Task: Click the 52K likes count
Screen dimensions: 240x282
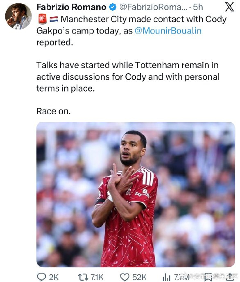Action: tap(139, 277)
